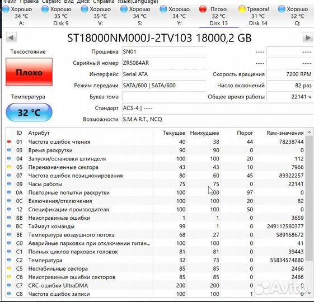This screenshot has width=314, height=302.
Task: Select Disk 14 yellow warning icon
Action: [242, 9]
